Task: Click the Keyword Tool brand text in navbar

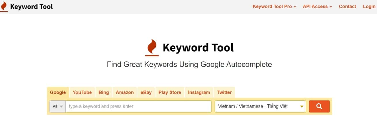Action: [x=31, y=7]
